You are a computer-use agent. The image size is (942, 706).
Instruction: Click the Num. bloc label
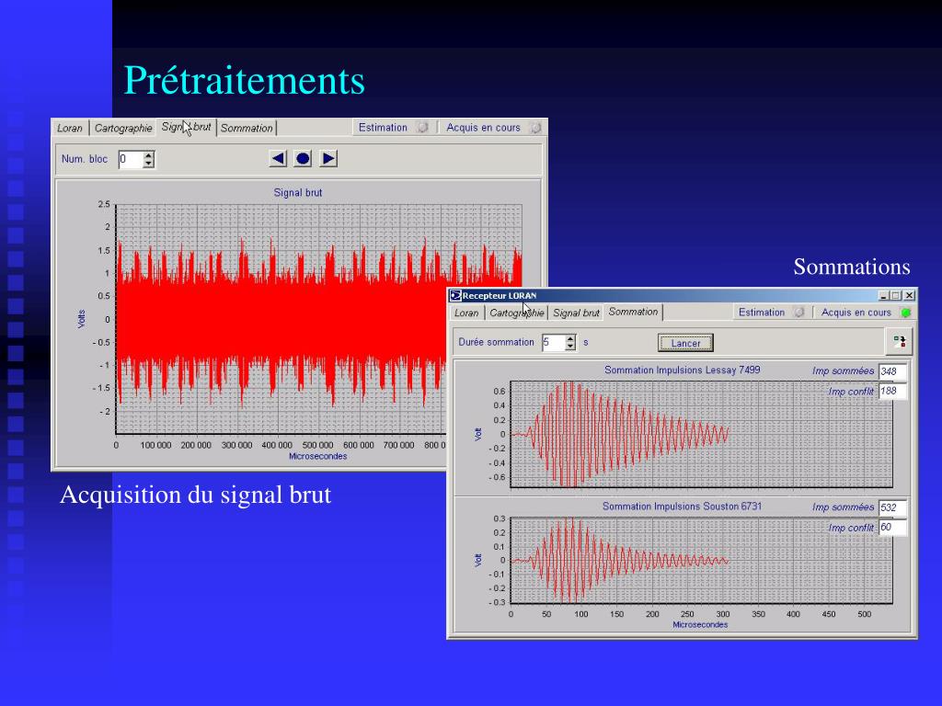84,159
